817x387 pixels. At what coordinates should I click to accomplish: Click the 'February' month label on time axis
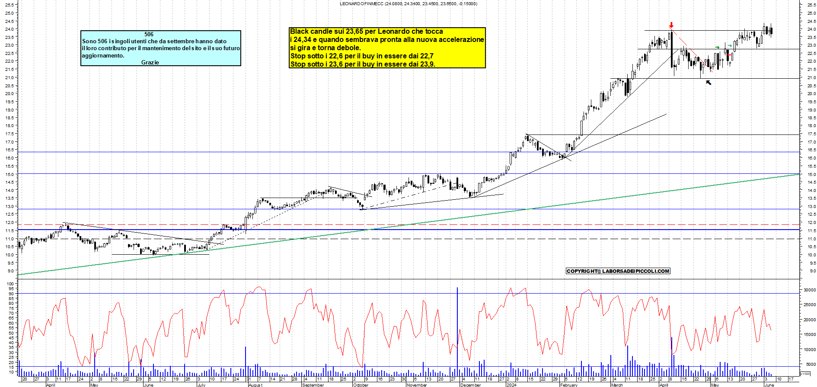coord(569,385)
